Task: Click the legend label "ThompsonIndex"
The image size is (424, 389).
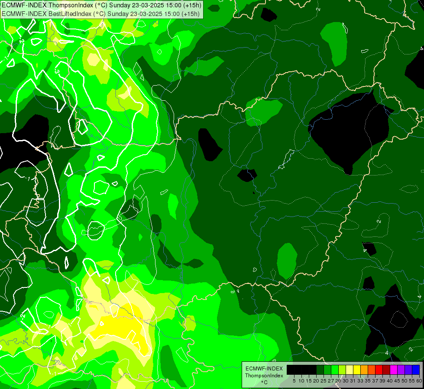Action: 264,376
